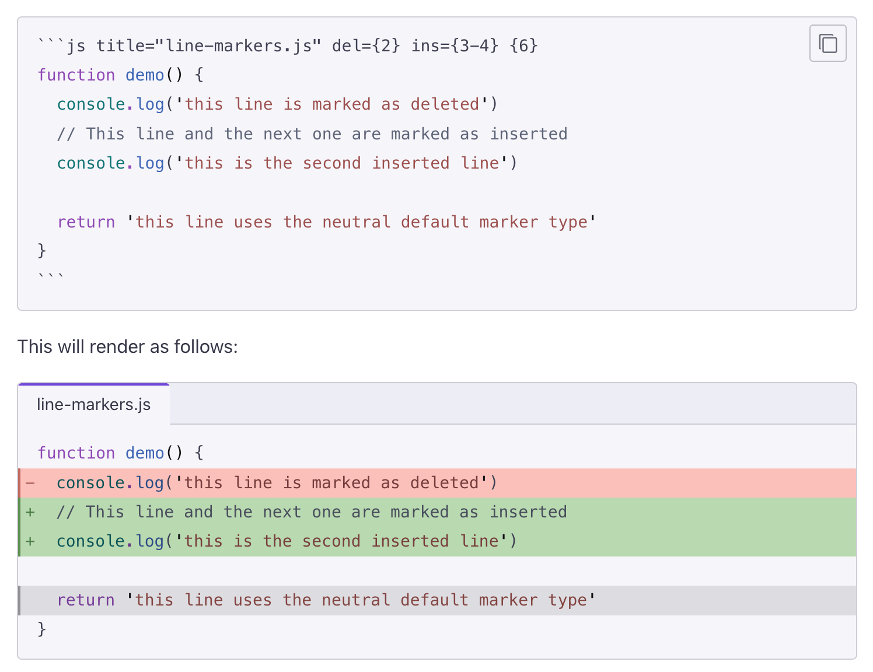
Task: Select the line-markers.js tab
Action: (94, 404)
